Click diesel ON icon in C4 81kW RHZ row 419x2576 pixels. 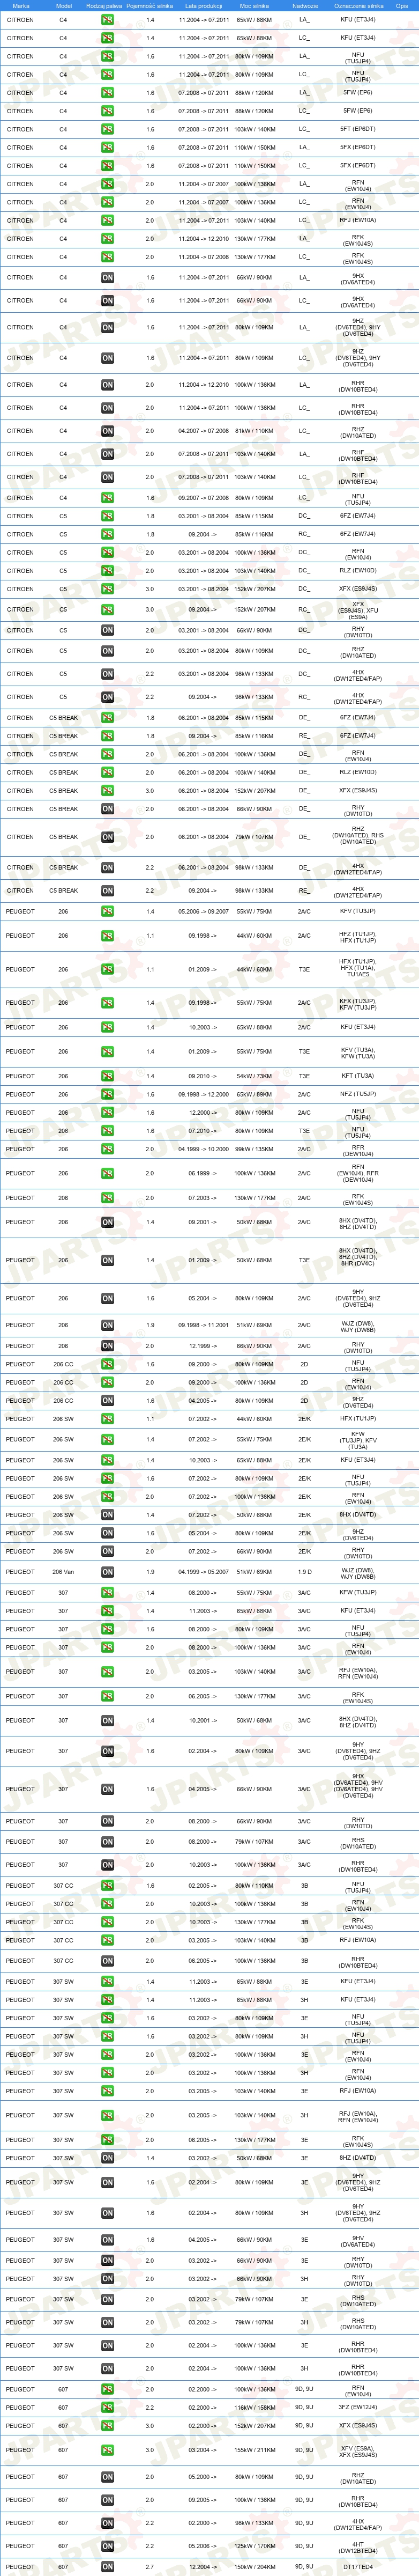coord(107,431)
